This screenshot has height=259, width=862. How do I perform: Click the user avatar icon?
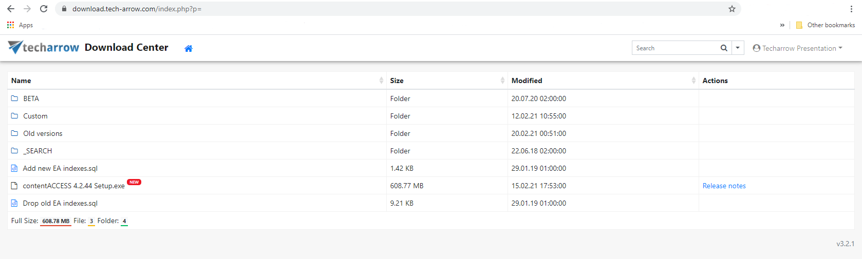(756, 48)
